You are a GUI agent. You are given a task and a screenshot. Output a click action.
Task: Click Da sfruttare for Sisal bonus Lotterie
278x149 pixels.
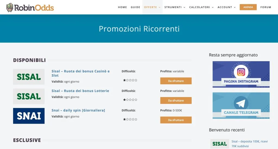[x=176, y=100]
